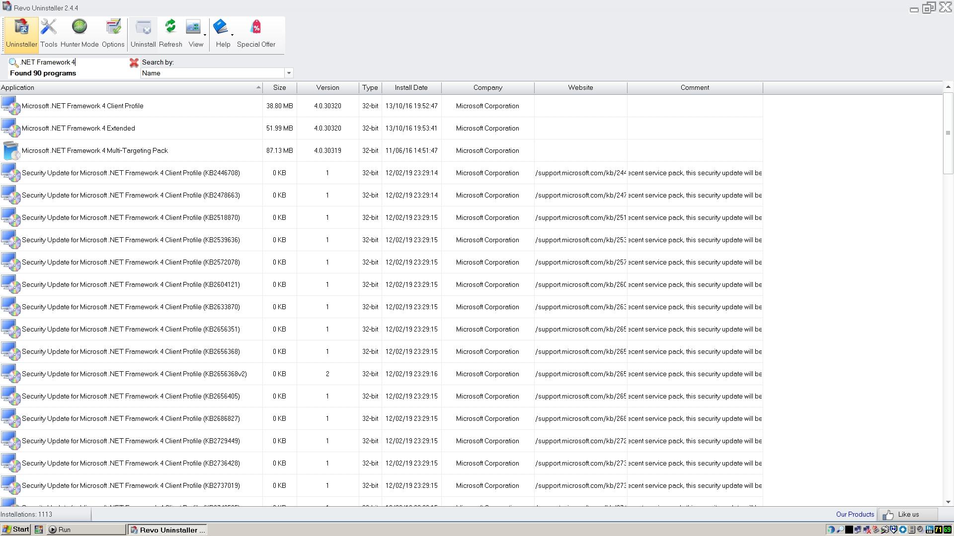
Task: Open the Options icon
Action: tap(113, 34)
